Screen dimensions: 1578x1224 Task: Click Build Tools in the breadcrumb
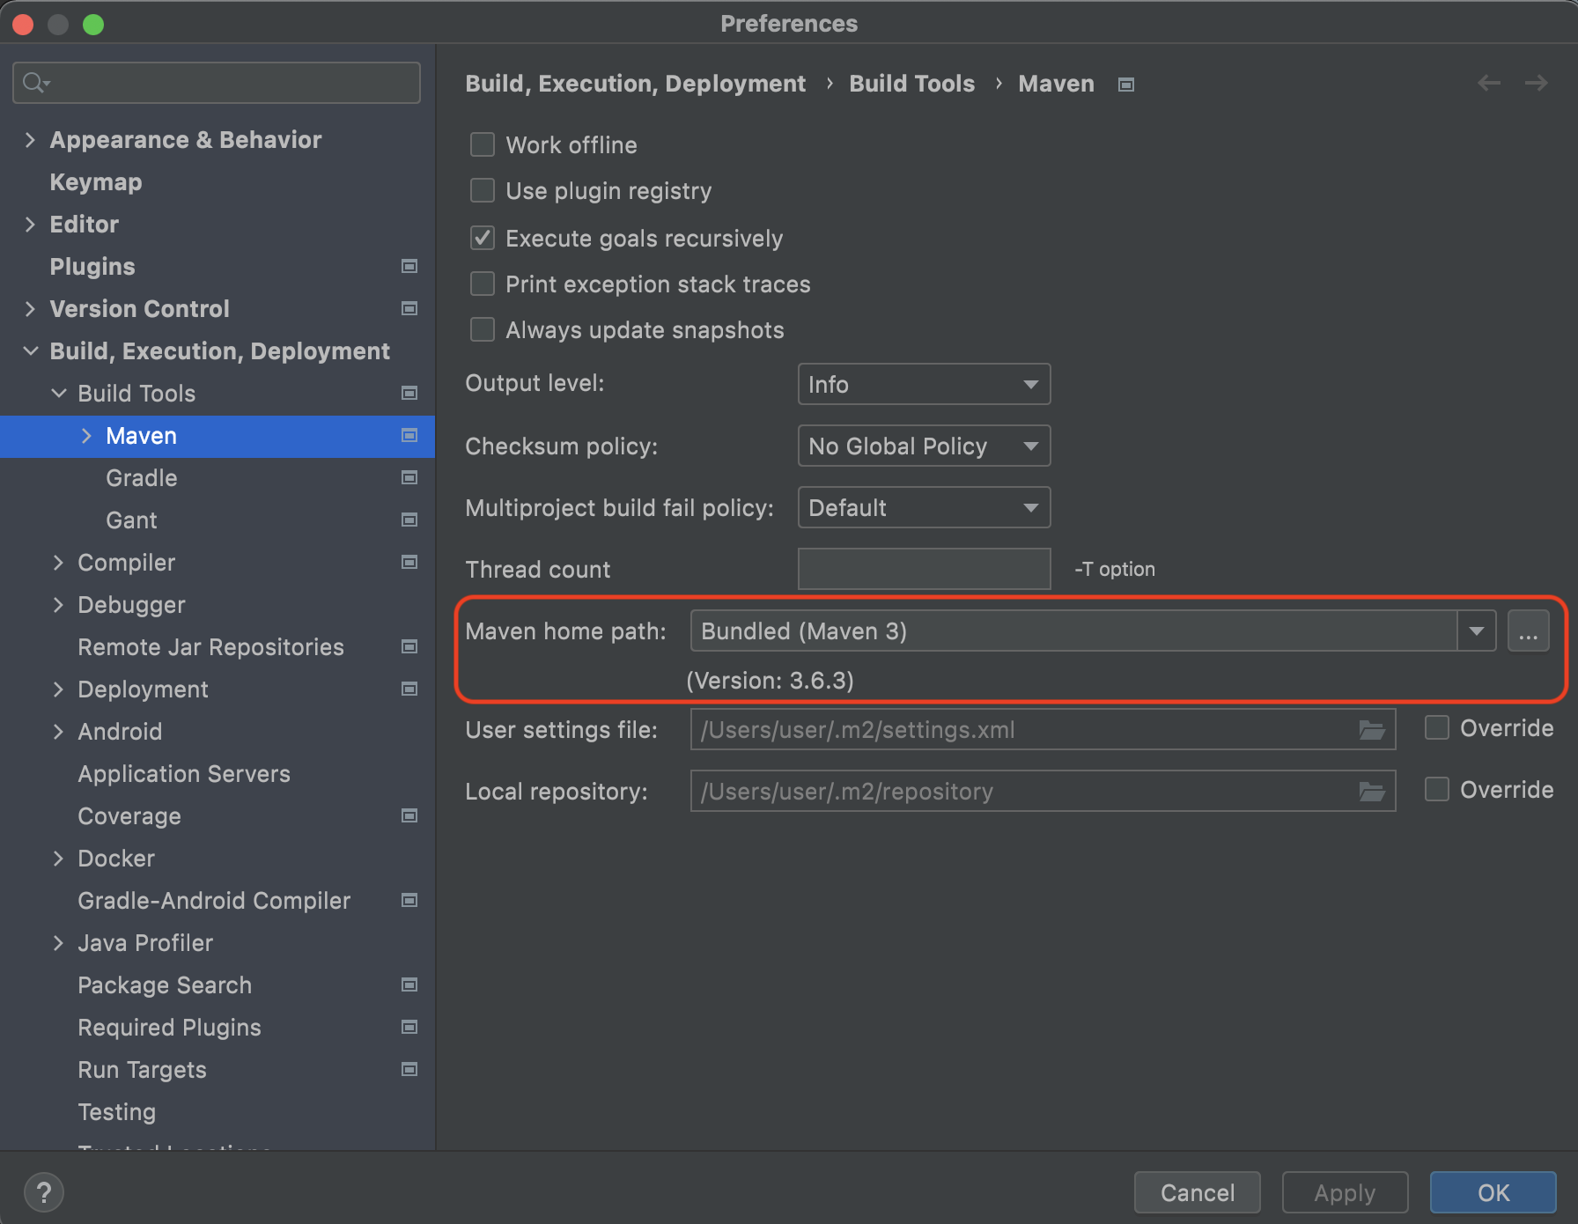(912, 84)
